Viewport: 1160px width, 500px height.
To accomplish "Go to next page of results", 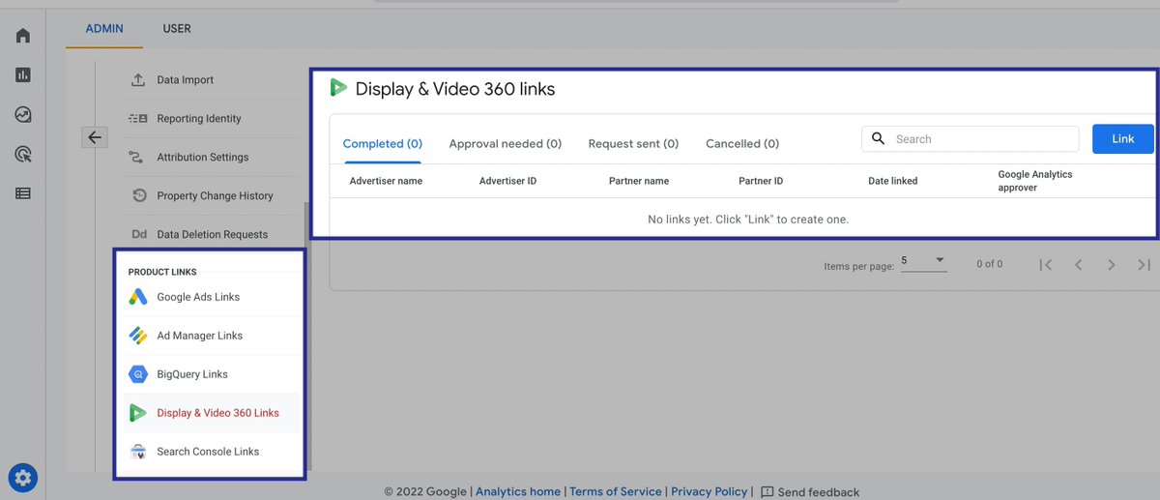I will click(1112, 264).
